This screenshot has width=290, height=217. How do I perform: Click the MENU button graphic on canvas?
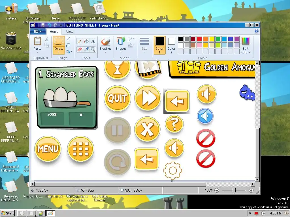pos(48,149)
